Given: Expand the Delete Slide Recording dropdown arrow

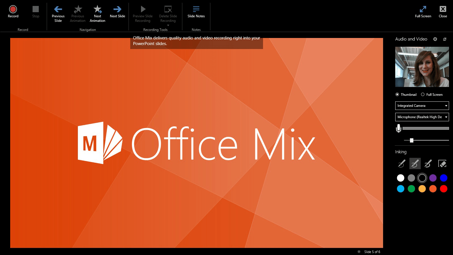Looking at the screenshot, I should 168,25.
